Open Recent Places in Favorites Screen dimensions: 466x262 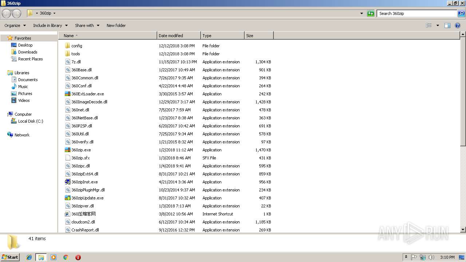pyautogui.click(x=30, y=59)
